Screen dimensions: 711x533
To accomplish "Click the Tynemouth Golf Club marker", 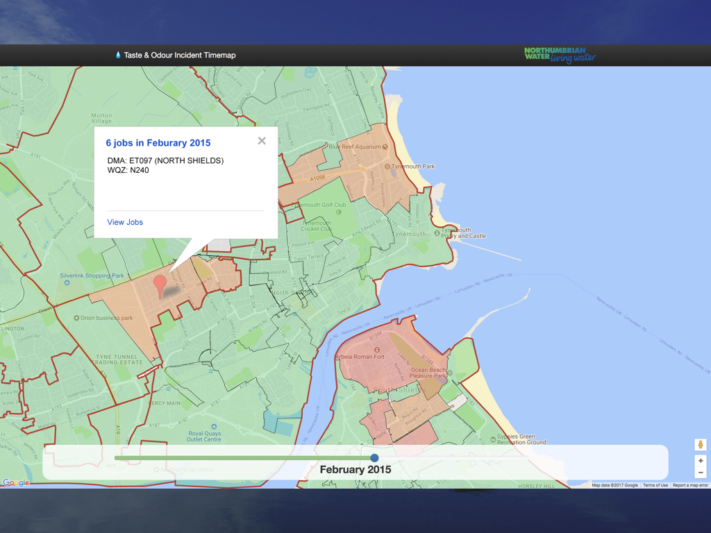I will tap(339, 212).
